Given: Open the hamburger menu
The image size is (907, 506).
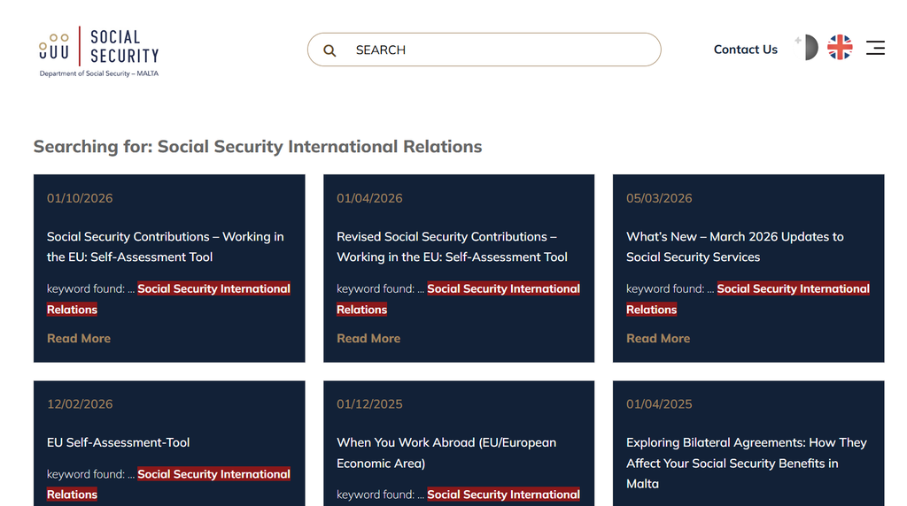Looking at the screenshot, I should [875, 48].
